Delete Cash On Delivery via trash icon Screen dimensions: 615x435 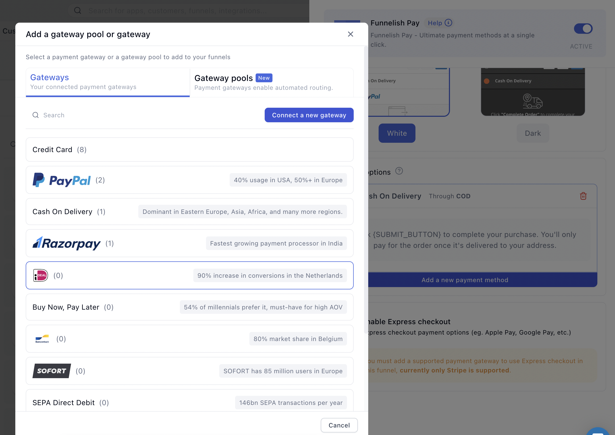(583, 196)
